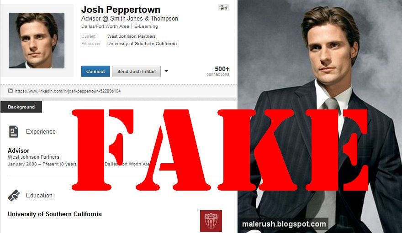Open the linkedin.com/in/josh-peppertown profile URL

pos(68,91)
